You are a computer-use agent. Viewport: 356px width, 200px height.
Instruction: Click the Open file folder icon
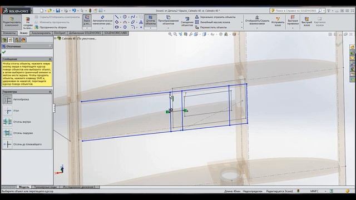coord(50,11)
